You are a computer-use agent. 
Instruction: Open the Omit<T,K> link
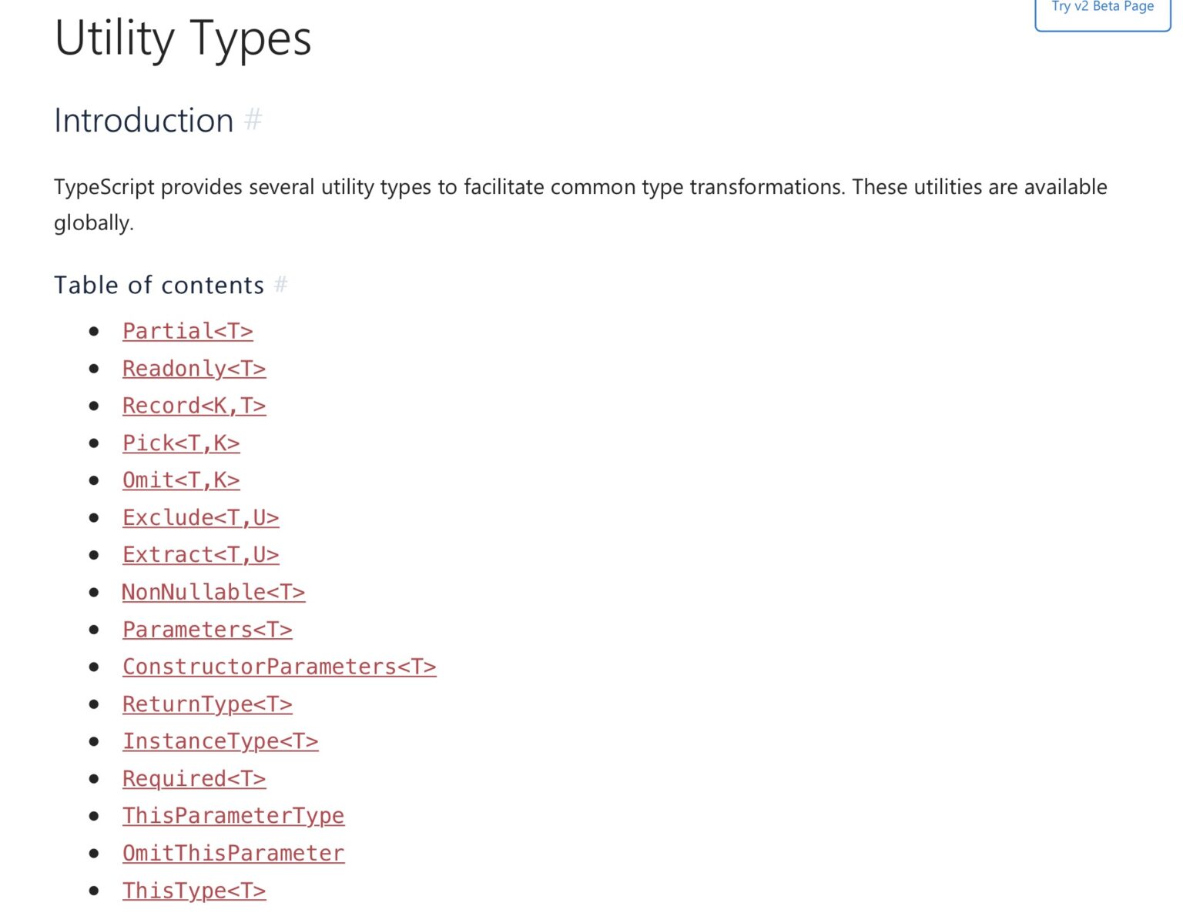180,480
